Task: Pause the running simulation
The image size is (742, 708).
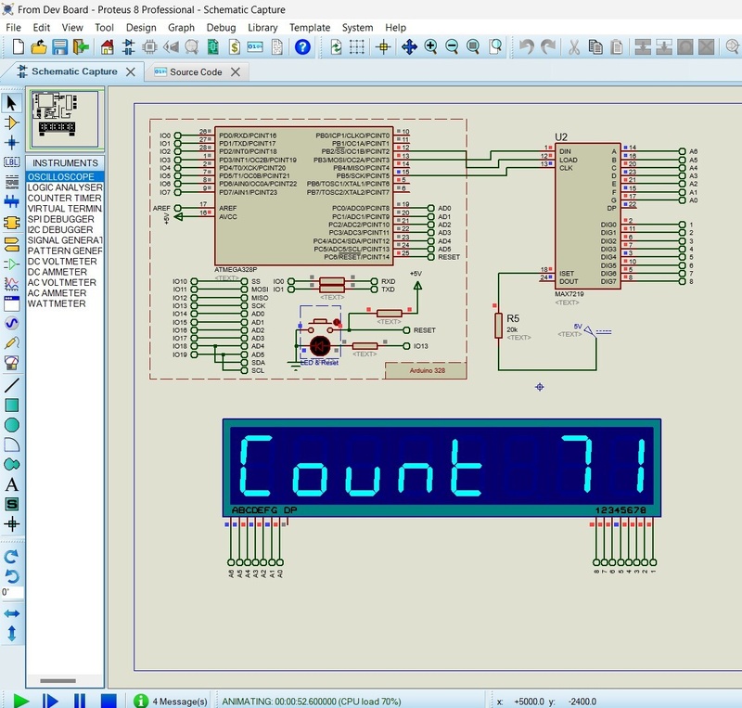Action: 80,701
